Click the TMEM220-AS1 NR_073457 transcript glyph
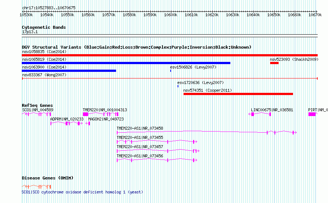328x203 pixels. 158,151
